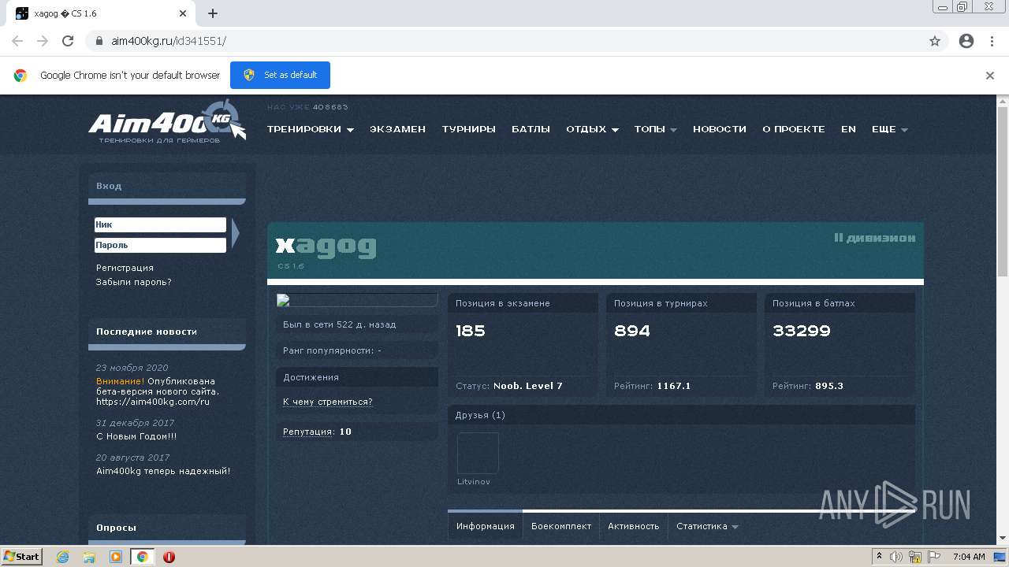Open the БАТЛЫ menu item
The height and width of the screenshot is (567, 1009).
coord(531,129)
